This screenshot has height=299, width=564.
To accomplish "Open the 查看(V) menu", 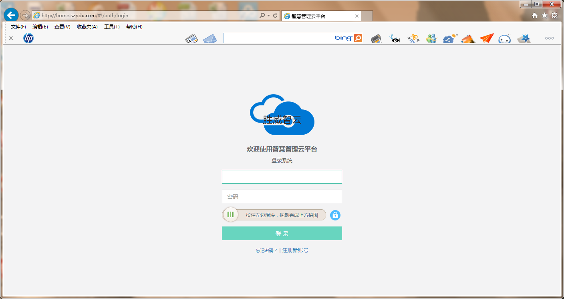I will [62, 27].
